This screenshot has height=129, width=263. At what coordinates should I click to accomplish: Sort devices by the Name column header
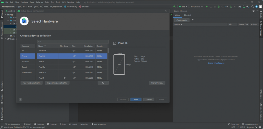48,46
